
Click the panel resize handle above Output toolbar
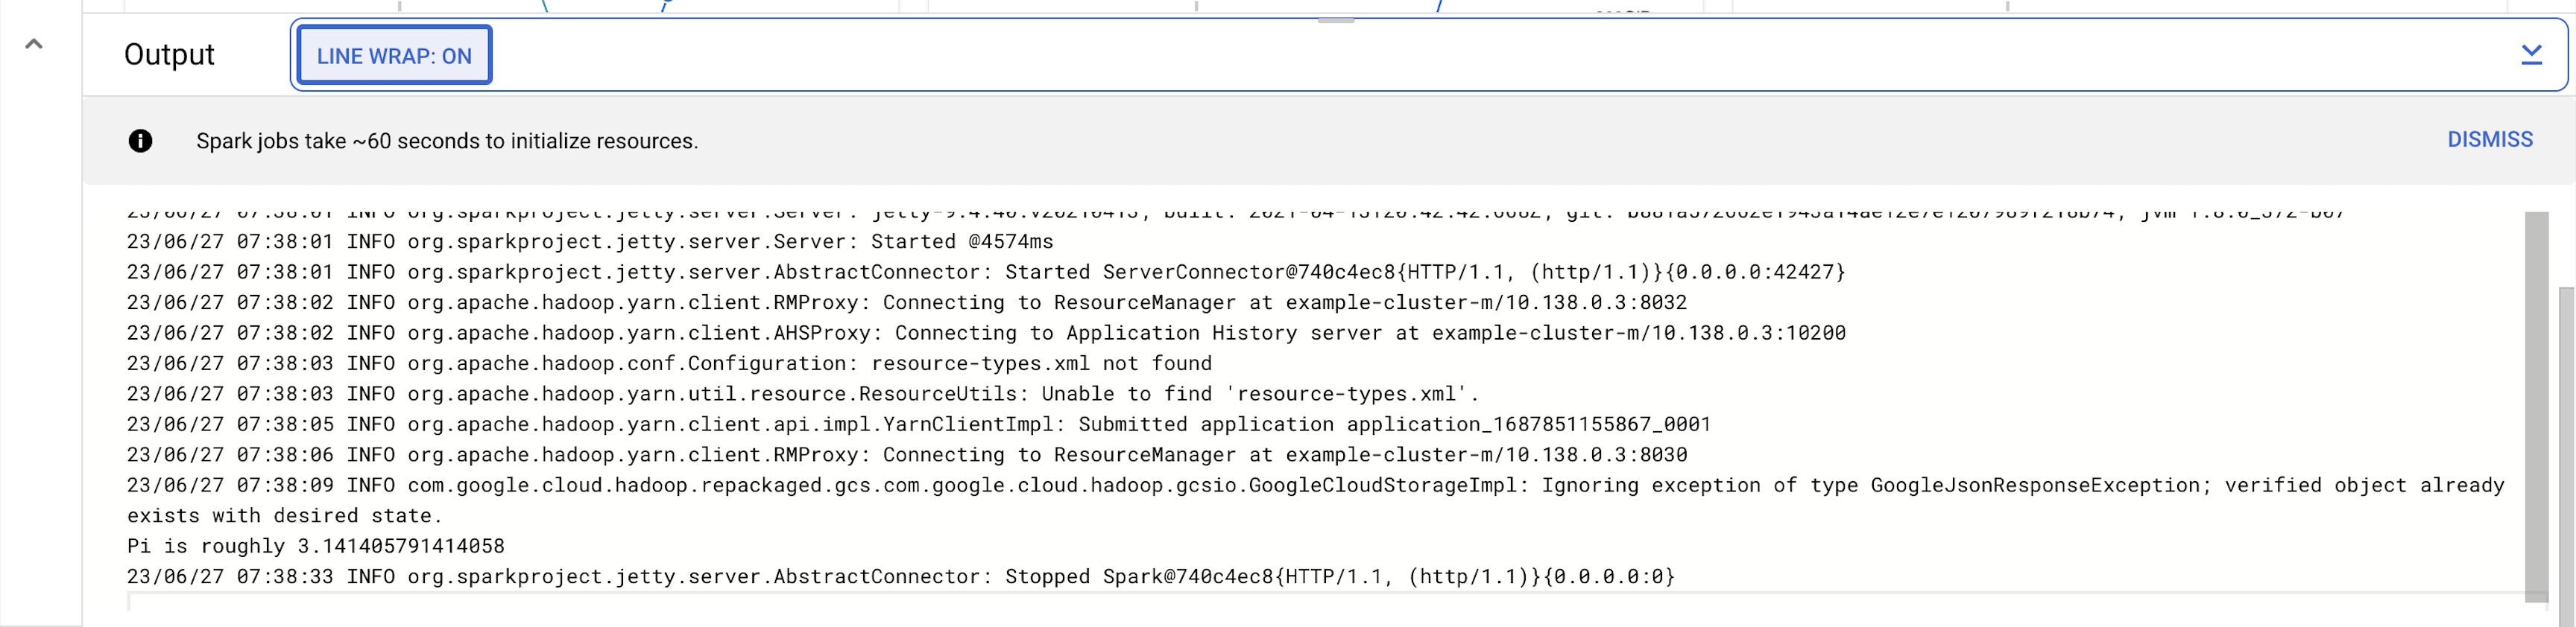(1335, 20)
